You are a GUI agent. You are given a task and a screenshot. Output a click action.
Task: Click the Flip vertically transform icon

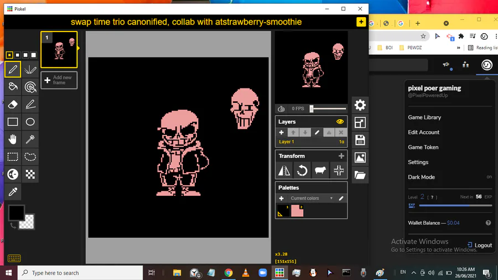coord(284,170)
